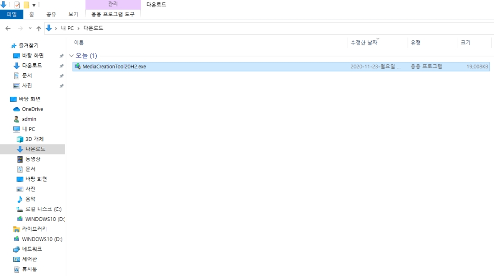Click the blue download arrow window icon
Screen dimensions: 494x276
click(x=4, y=5)
